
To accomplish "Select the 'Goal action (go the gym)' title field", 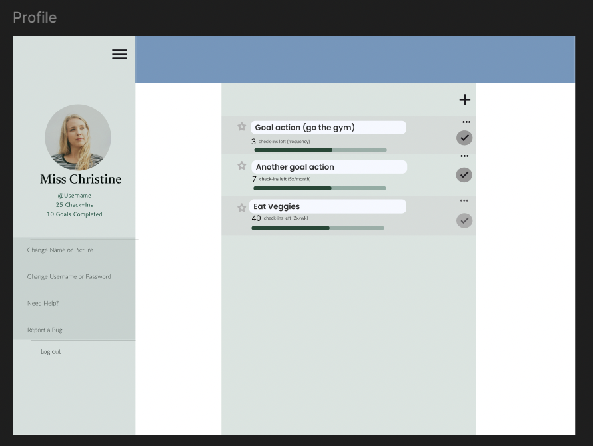I will tap(328, 128).
